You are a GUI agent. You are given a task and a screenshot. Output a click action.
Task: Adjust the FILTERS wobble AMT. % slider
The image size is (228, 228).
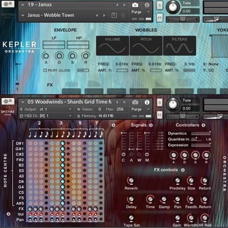[x=189, y=70]
